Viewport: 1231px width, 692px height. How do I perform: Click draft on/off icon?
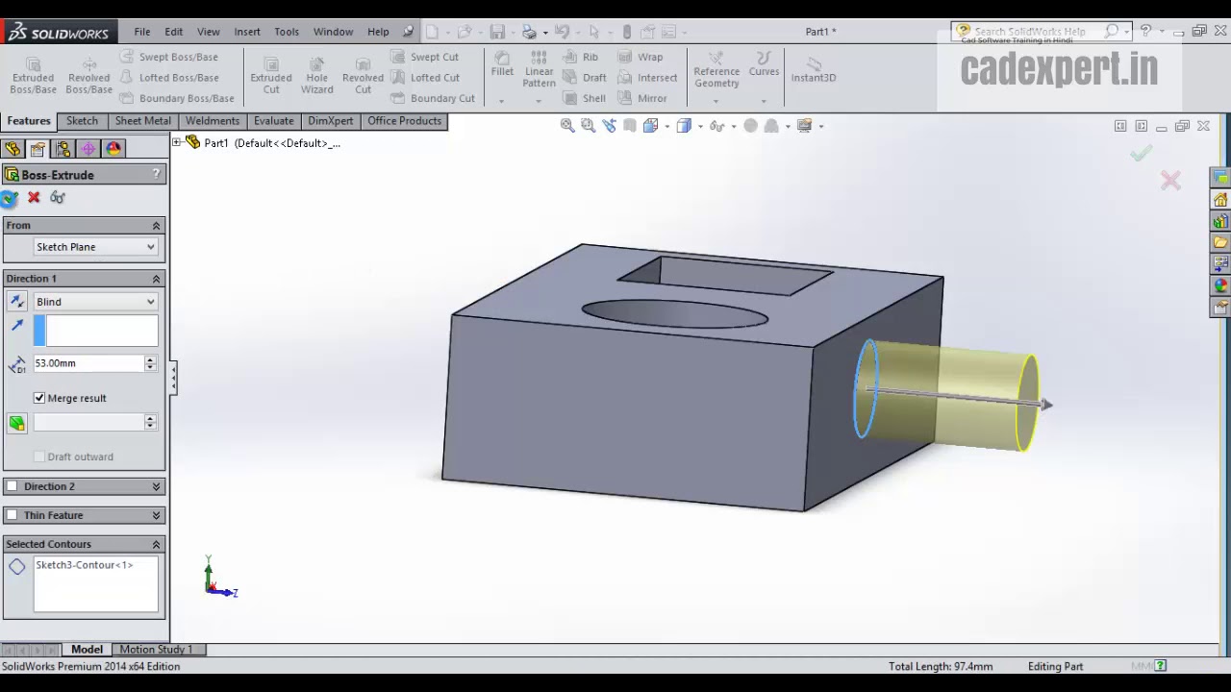pyautogui.click(x=16, y=423)
